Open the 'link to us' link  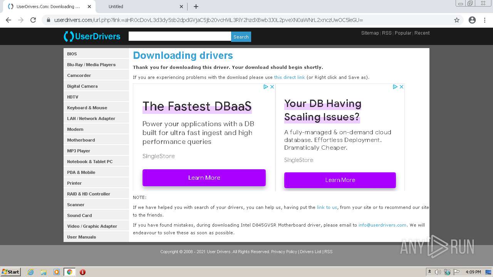pyautogui.click(x=327, y=207)
